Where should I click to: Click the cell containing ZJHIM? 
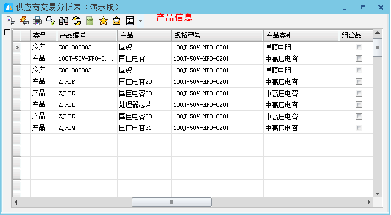pyautogui.click(x=87, y=128)
